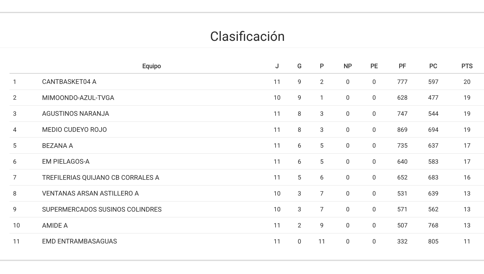Click the PF column header
This screenshot has height=274, width=484.
[402, 66]
